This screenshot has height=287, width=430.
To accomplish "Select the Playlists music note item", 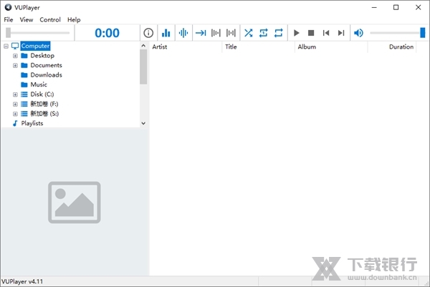I will [x=32, y=123].
